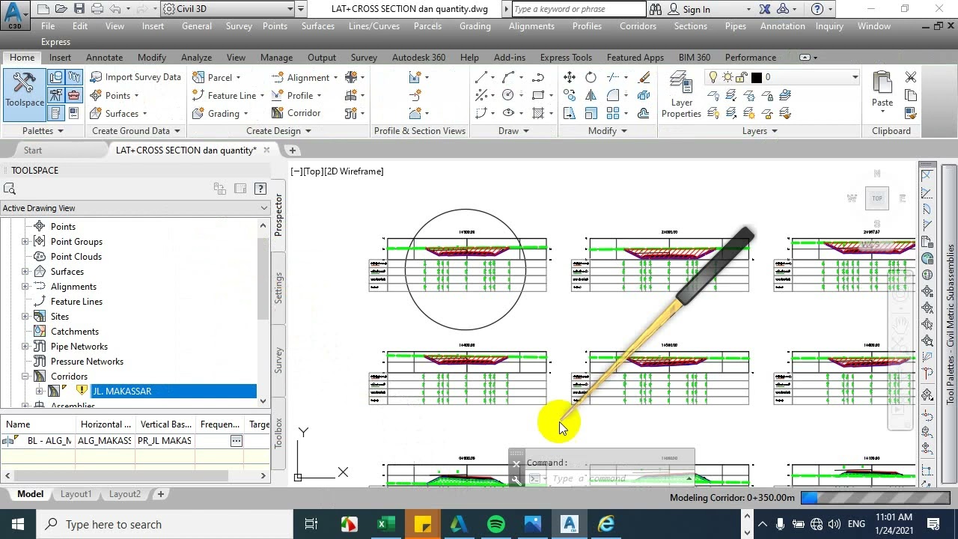Click the black layer color swatch

pyautogui.click(x=757, y=77)
